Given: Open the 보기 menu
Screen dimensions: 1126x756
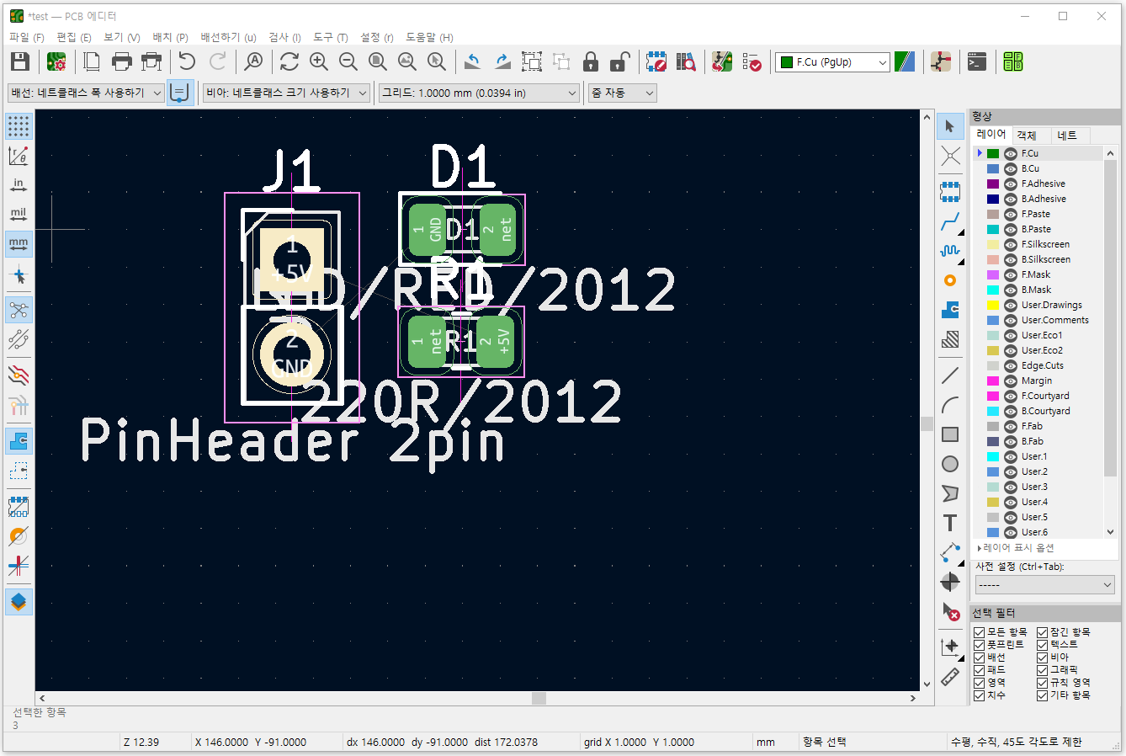Looking at the screenshot, I should (x=121, y=37).
